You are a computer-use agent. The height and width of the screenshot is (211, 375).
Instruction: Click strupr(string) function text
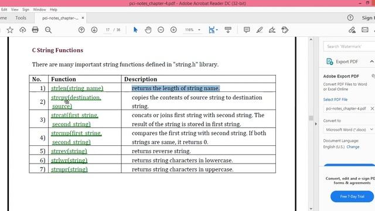pyautogui.click(x=69, y=169)
